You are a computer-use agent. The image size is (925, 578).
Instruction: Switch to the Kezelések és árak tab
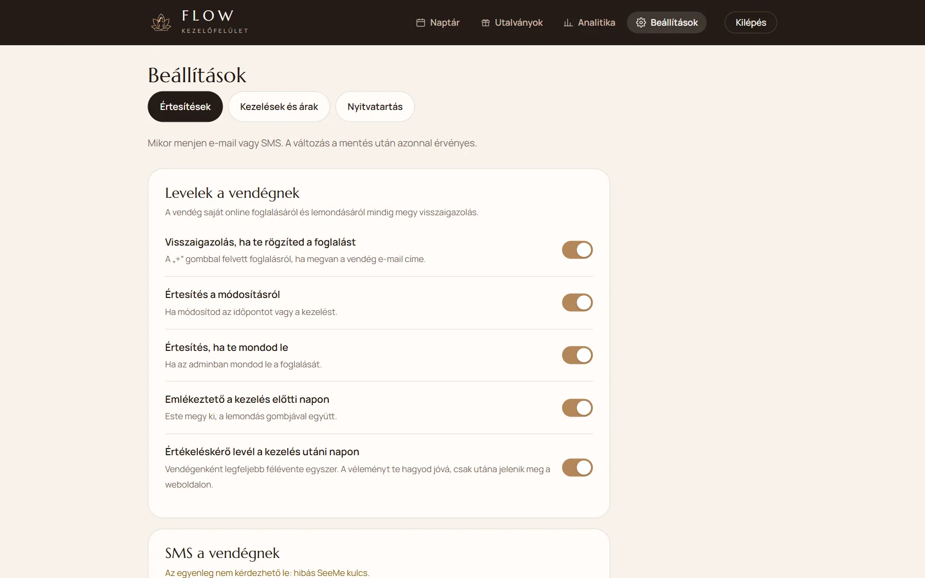[279, 107]
